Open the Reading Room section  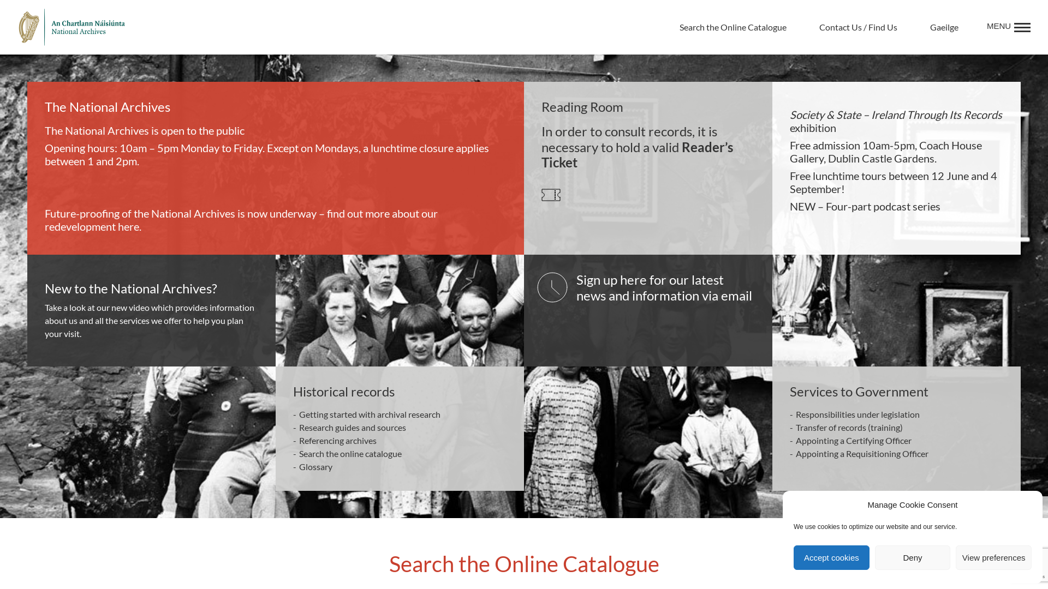(582, 107)
